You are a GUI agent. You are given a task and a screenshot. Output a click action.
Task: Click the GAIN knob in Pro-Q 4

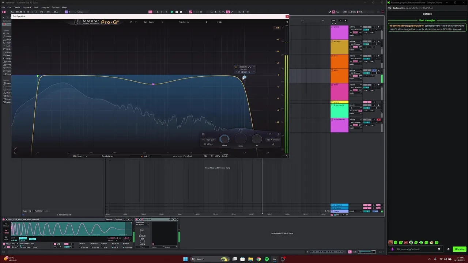pyautogui.click(x=241, y=139)
